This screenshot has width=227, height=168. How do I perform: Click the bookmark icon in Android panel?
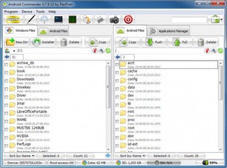tap(208, 51)
